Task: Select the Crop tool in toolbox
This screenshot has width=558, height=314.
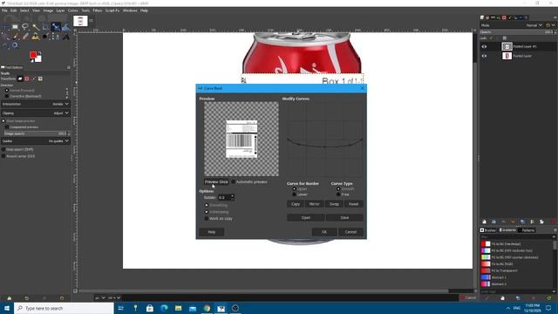Action: point(45,27)
